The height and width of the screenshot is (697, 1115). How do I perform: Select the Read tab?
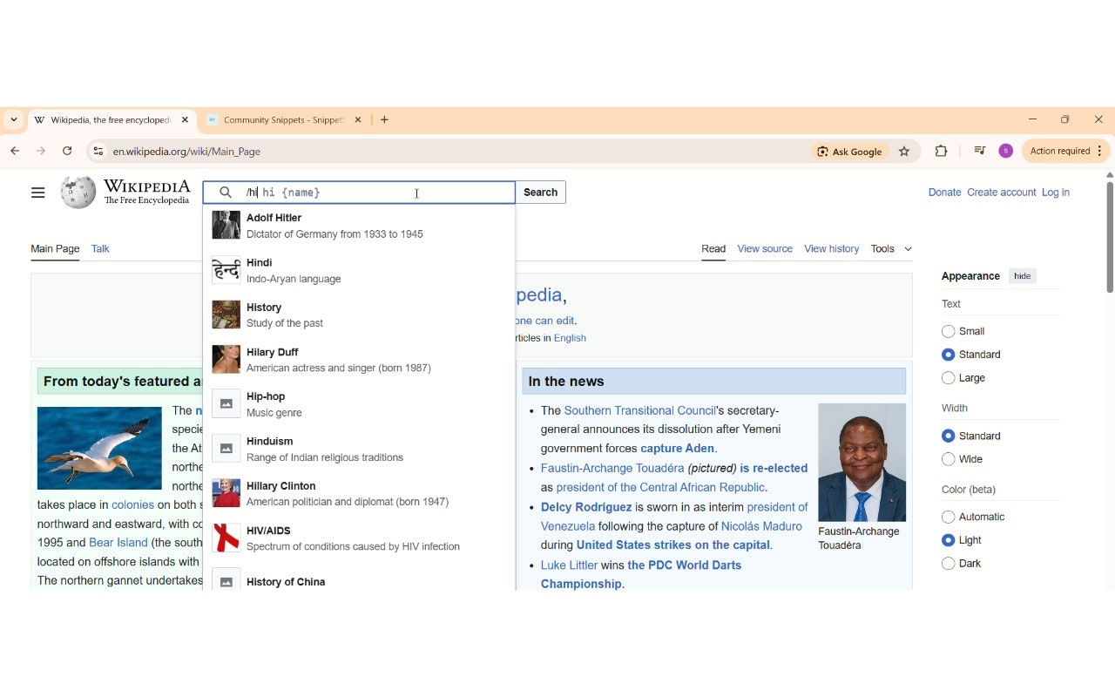click(x=713, y=248)
